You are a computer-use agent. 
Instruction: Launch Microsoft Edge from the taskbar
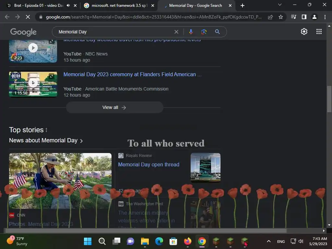pyautogui.click(x=159, y=241)
